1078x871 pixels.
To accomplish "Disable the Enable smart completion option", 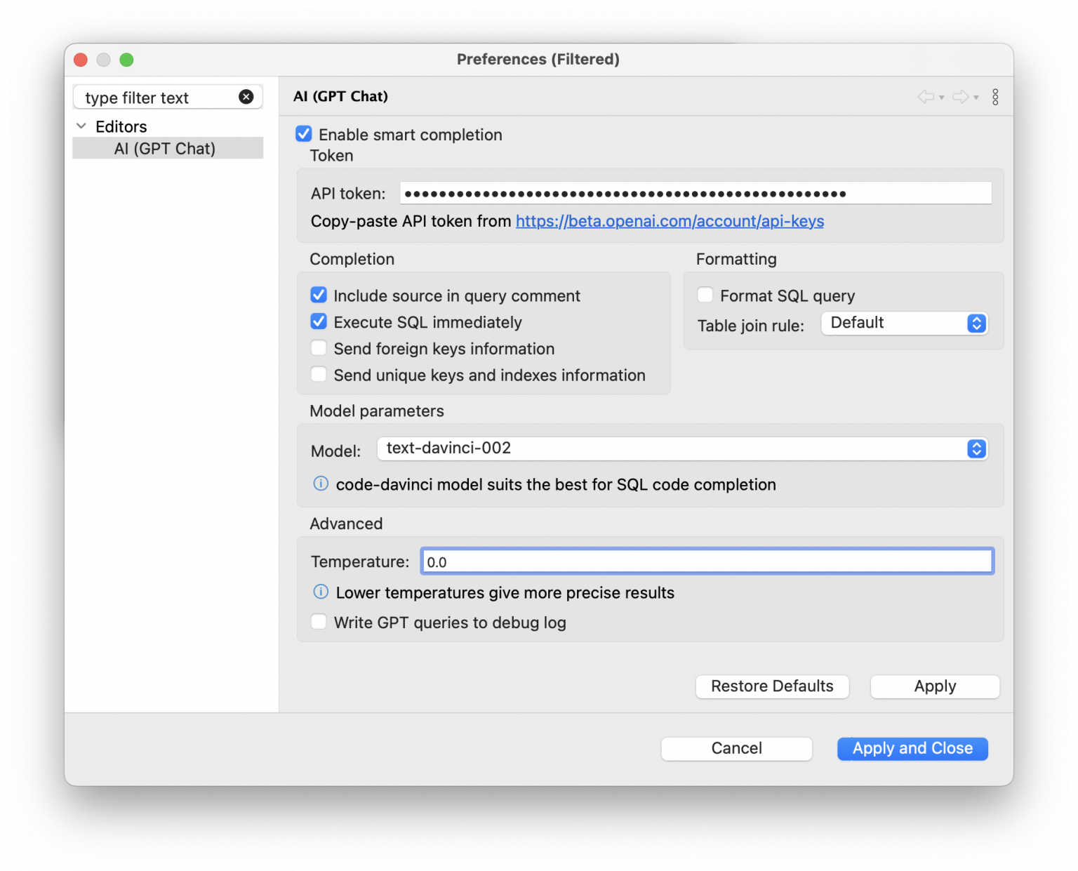I will pyautogui.click(x=303, y=133).
